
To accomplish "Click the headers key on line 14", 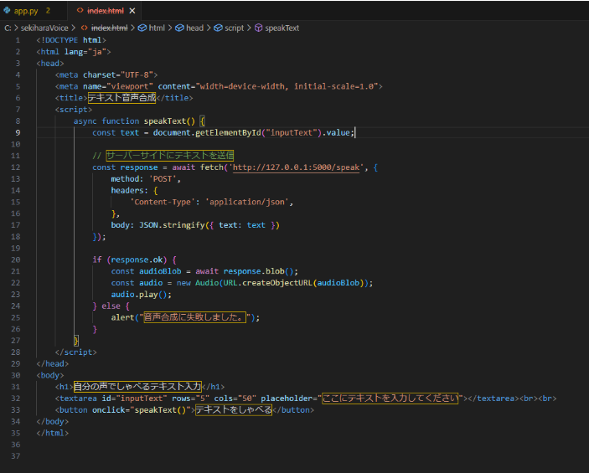I will point(127,191).
